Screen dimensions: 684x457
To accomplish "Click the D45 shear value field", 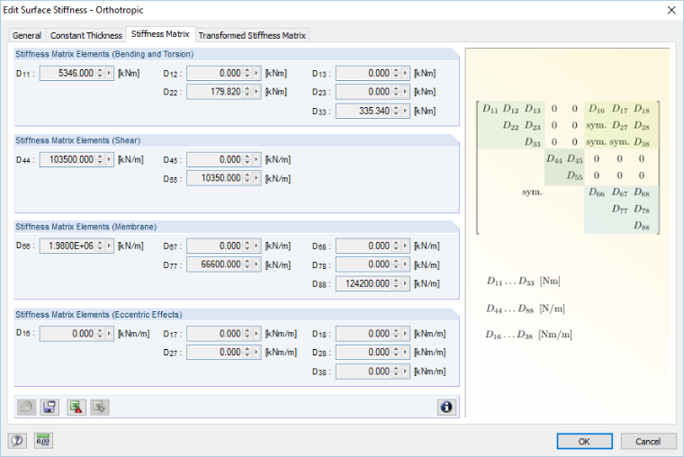I will pos(215,159).
